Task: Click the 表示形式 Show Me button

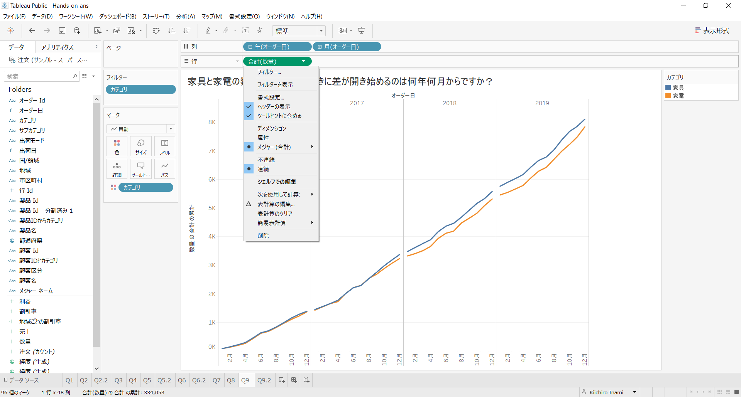Action: (712, 30)
